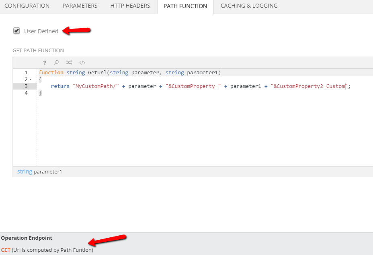This screenshot has height=255, width=373.
Task: Go to the HTTP Headers tab
Action: point(130,6)
